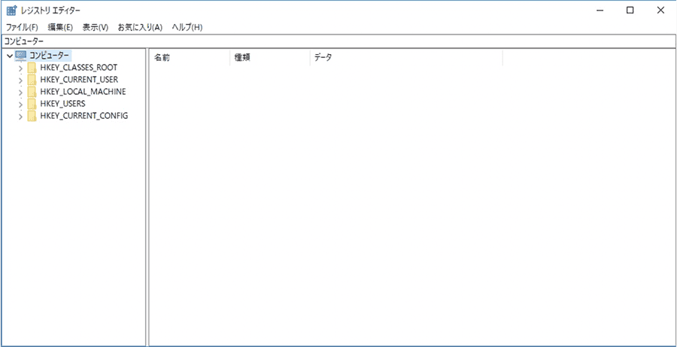The width and height of the screenshot is (677, 347).
Task: Click the HKEY_LOCAL_MACHINE folder icon
Action: (32, 92)
